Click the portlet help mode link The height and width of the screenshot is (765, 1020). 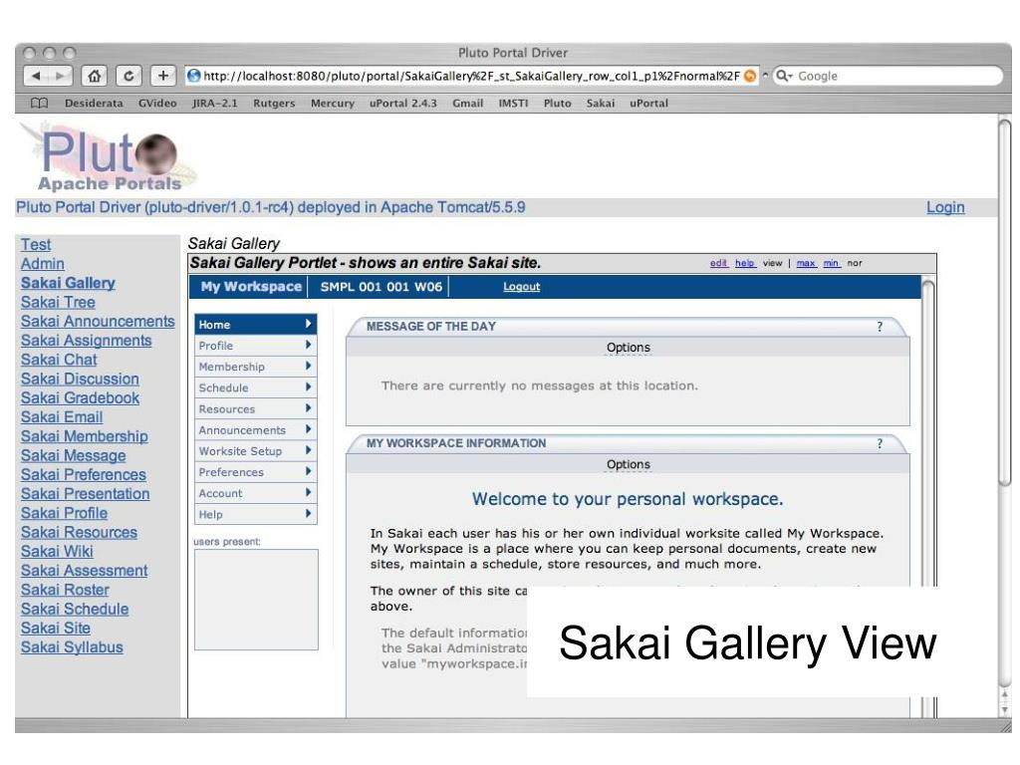(x=745, y=263)
